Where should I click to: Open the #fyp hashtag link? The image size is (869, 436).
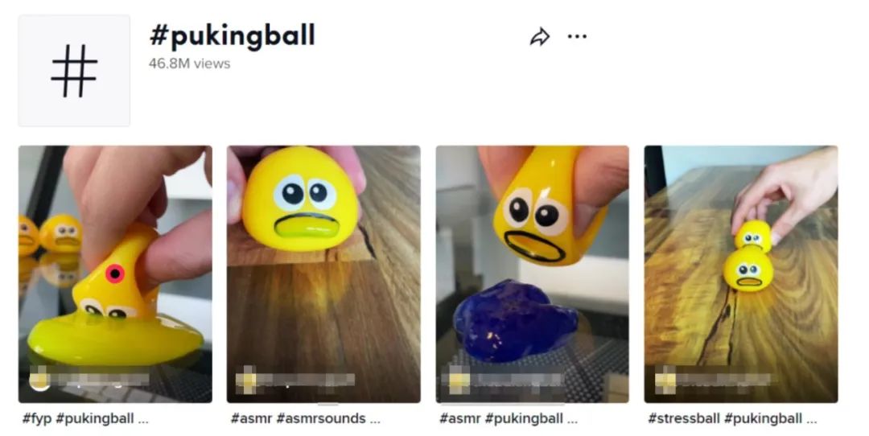click(x=37, y=419)
